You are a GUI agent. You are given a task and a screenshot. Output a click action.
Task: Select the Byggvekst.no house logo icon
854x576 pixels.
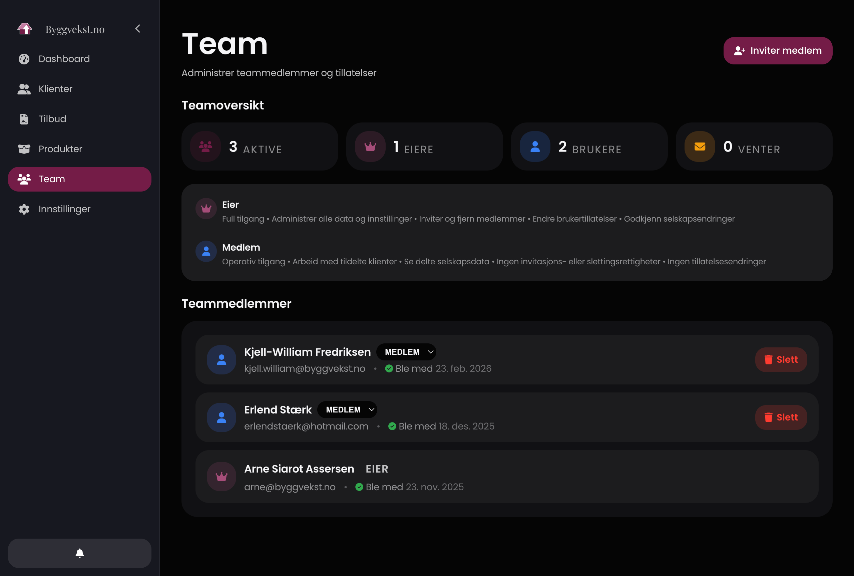pos(25,28)
